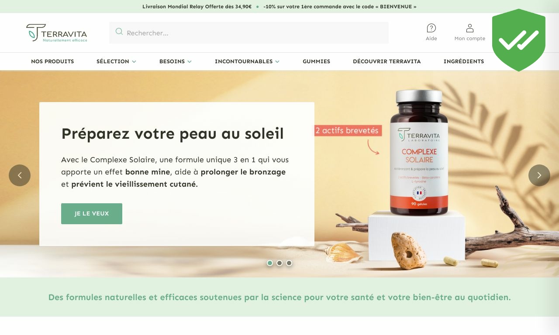The image size is (559, 335).
Task: Open the Gummies menu item
Action: tap(316, 62)
